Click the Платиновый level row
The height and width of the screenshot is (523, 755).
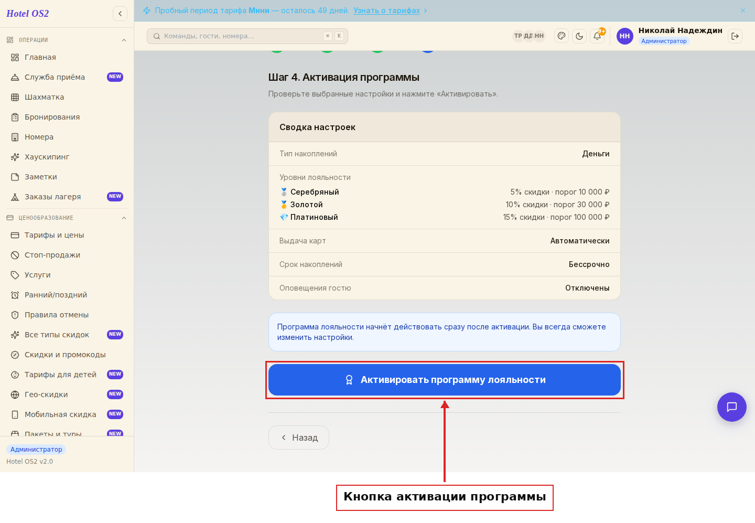point(445,217)
